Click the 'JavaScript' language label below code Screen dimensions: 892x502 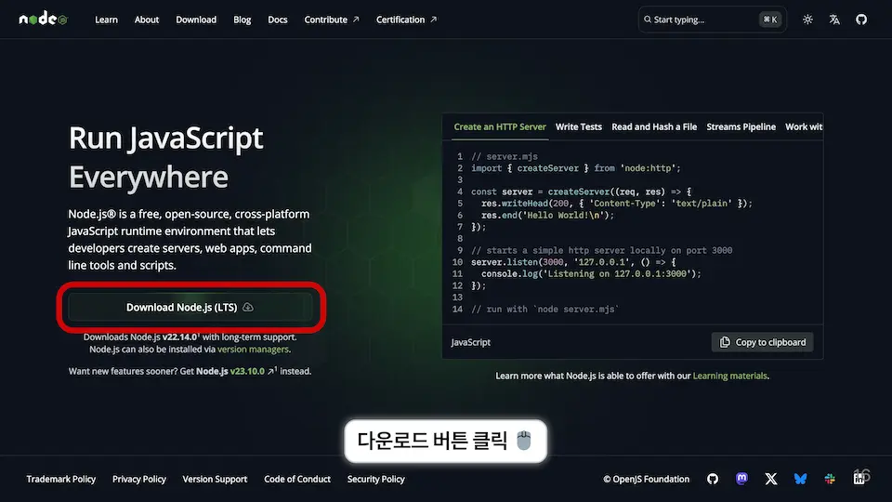click(470, 342)
